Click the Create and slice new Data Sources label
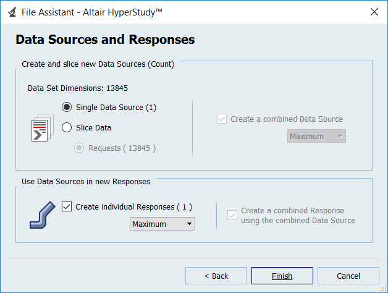This screenshot has height=293, width=388. pyautogui.click(x=98, y=64)
